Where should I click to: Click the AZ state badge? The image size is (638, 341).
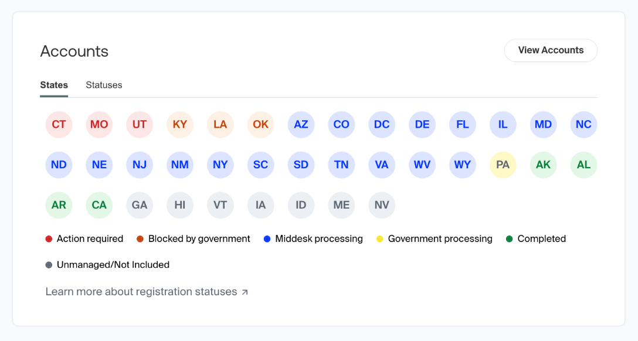coord(301,125)
